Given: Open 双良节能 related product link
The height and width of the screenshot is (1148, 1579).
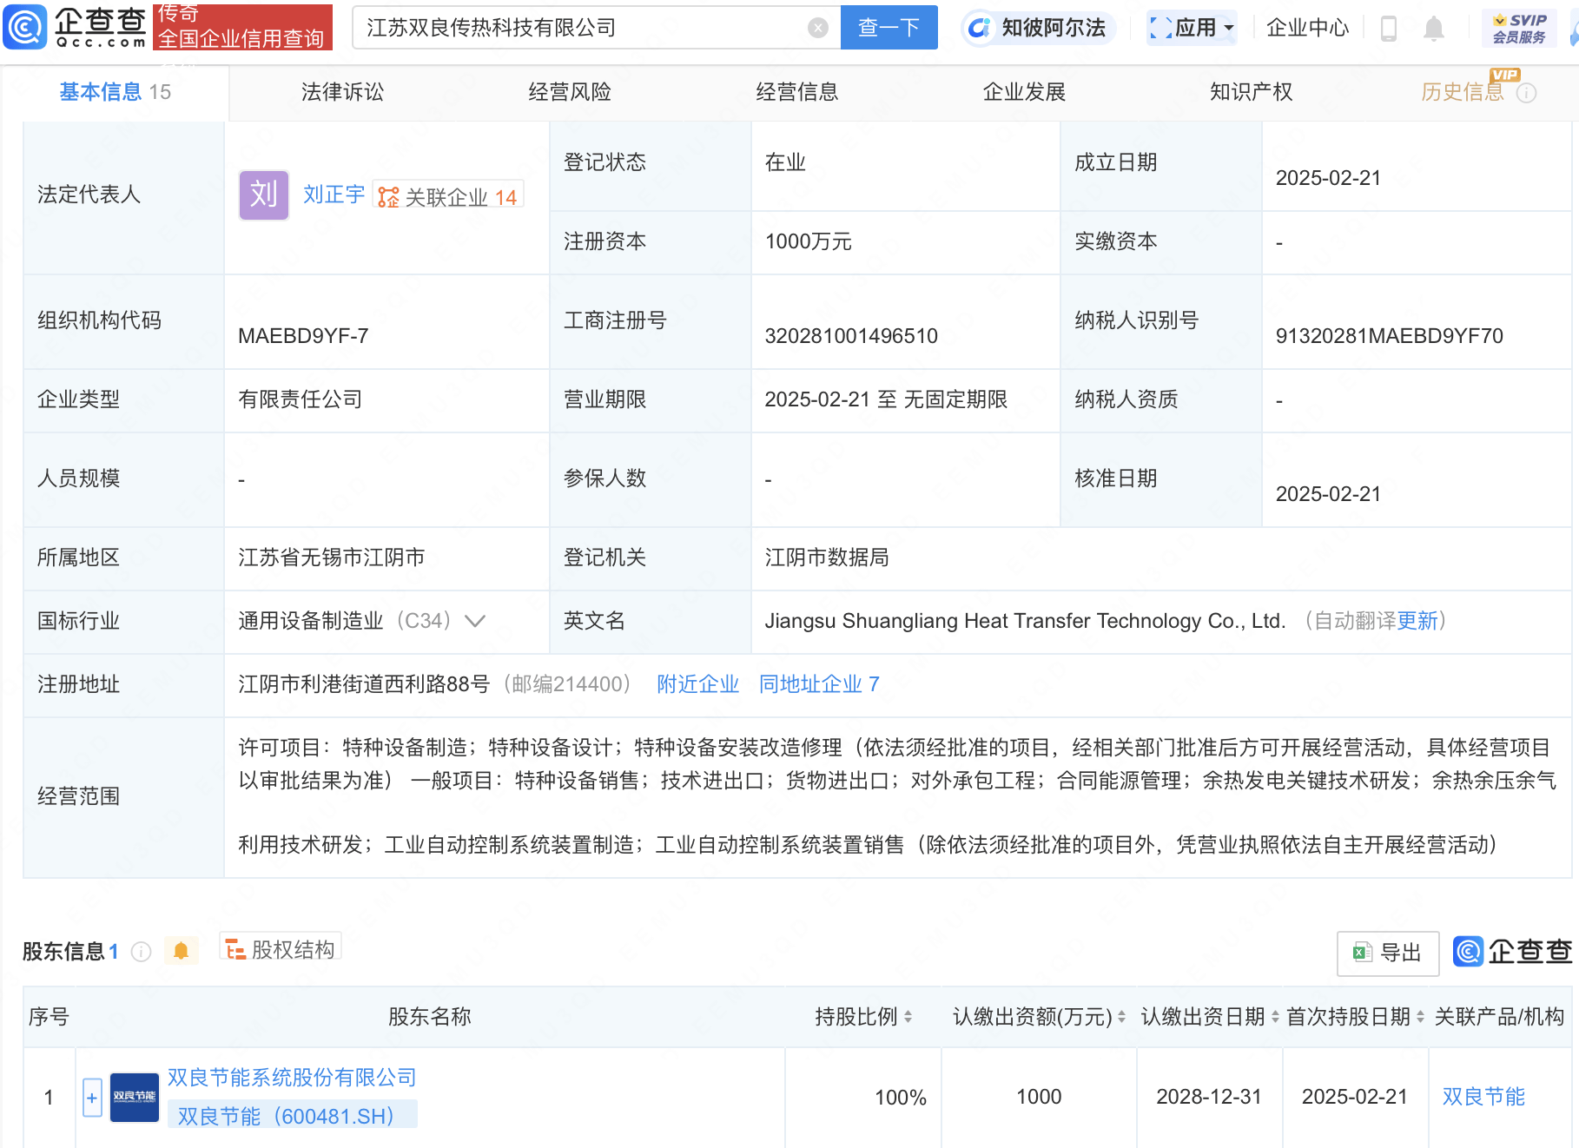Looking at the screenshot, I should pyautogui.click(x=1483, y=1097).
